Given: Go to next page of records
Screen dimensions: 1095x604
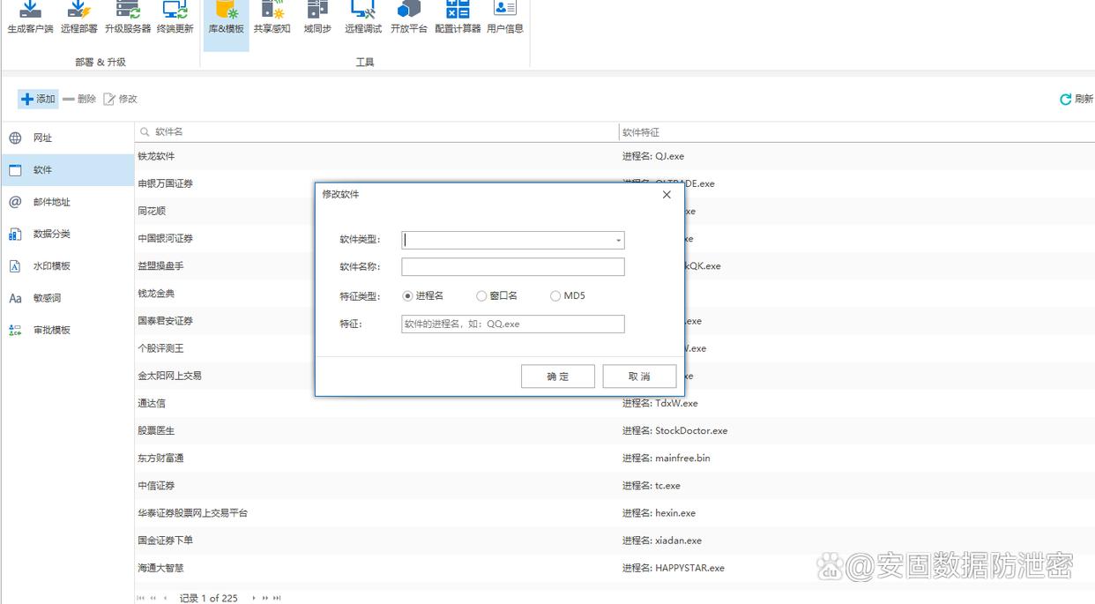Looking at the screenshot, I should [x=254, y=598].
